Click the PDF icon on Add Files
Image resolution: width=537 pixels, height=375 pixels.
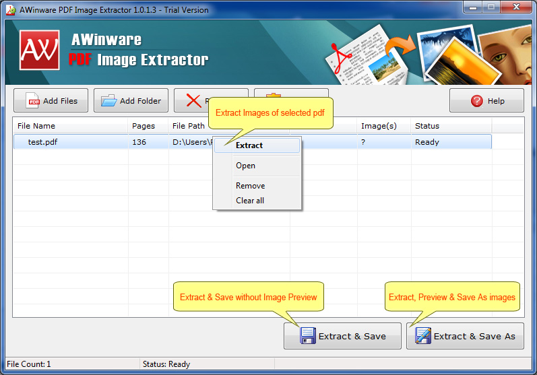point(32,100)
